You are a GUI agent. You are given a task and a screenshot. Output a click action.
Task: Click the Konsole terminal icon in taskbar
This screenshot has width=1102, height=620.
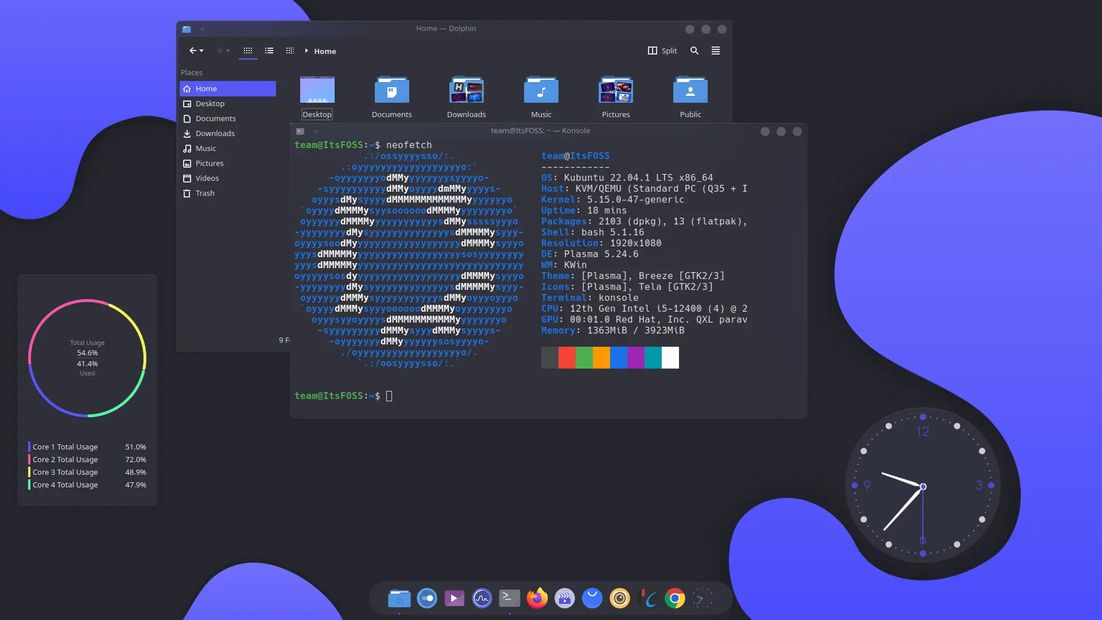coord(509,598)
